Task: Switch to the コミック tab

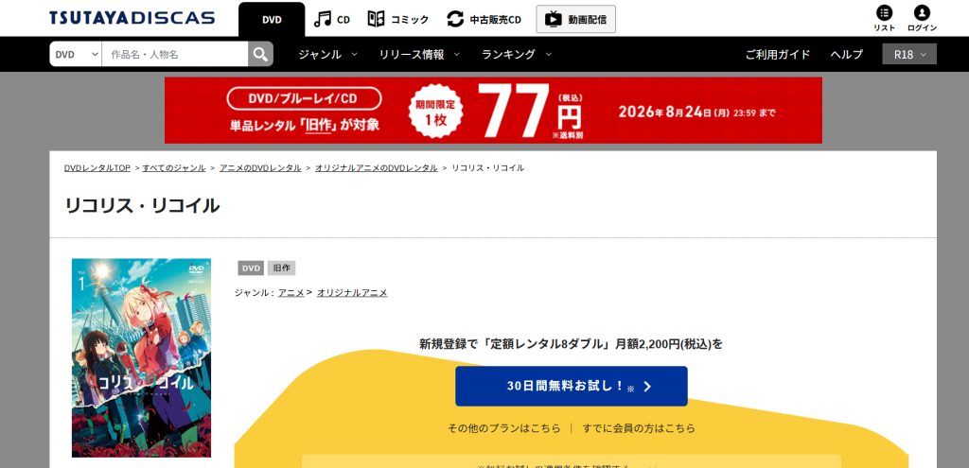Action: pyautogui.click(x=397, y=19)
